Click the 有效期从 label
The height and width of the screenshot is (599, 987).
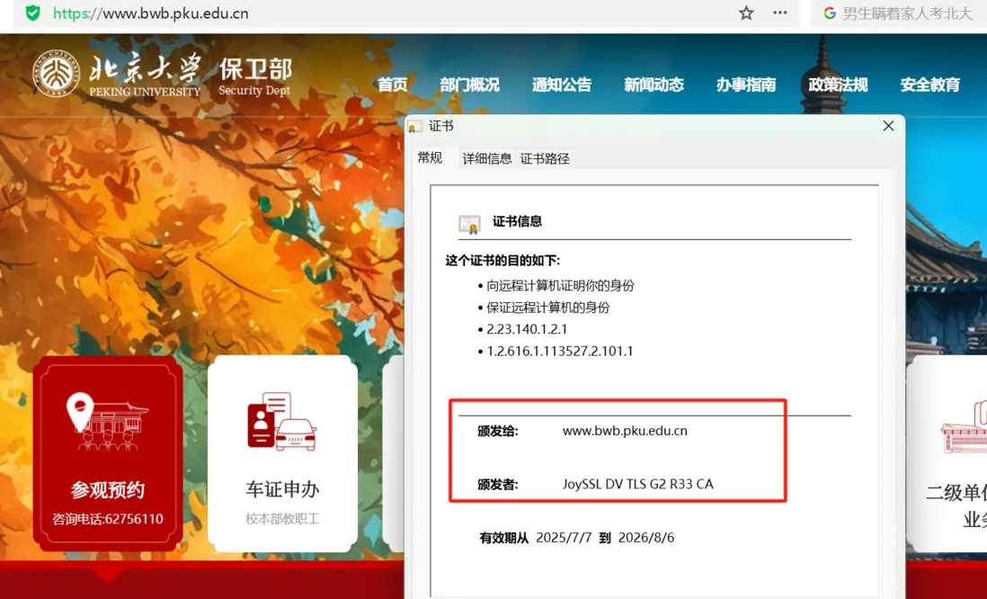pos(503,538)
